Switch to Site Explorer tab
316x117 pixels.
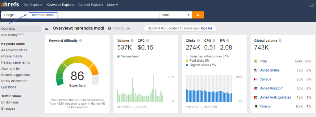[33, 5]
